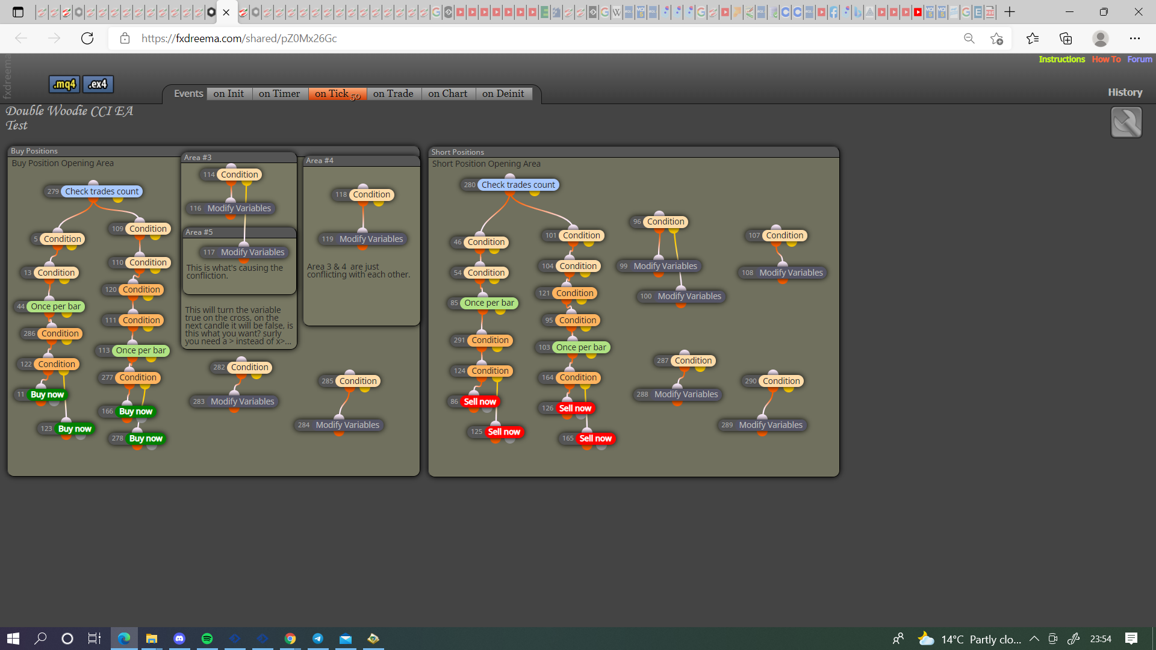Open the How To link

[1106, 59]
